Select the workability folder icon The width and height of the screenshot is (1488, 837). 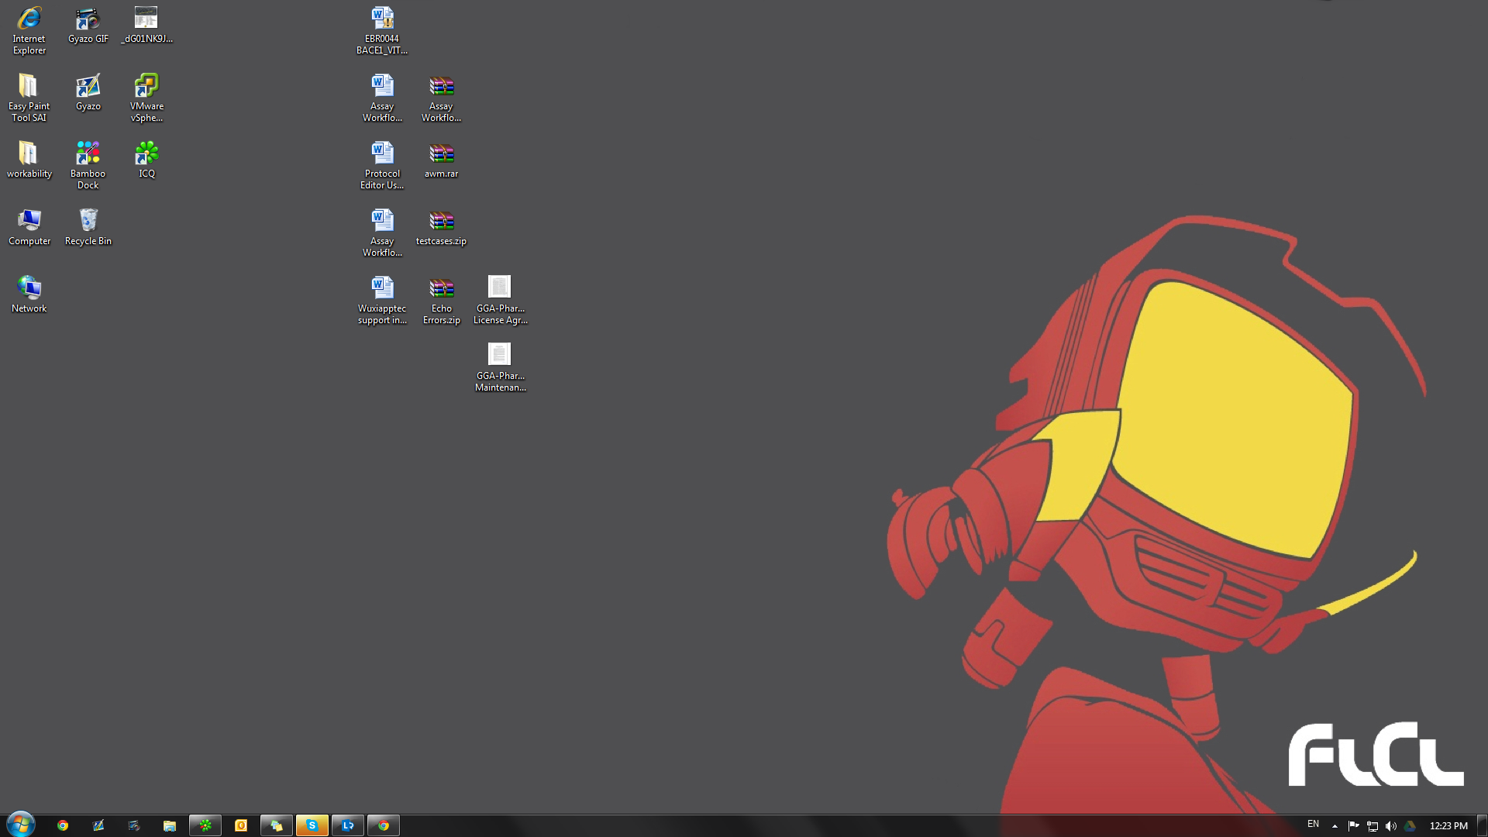(29, 160)
